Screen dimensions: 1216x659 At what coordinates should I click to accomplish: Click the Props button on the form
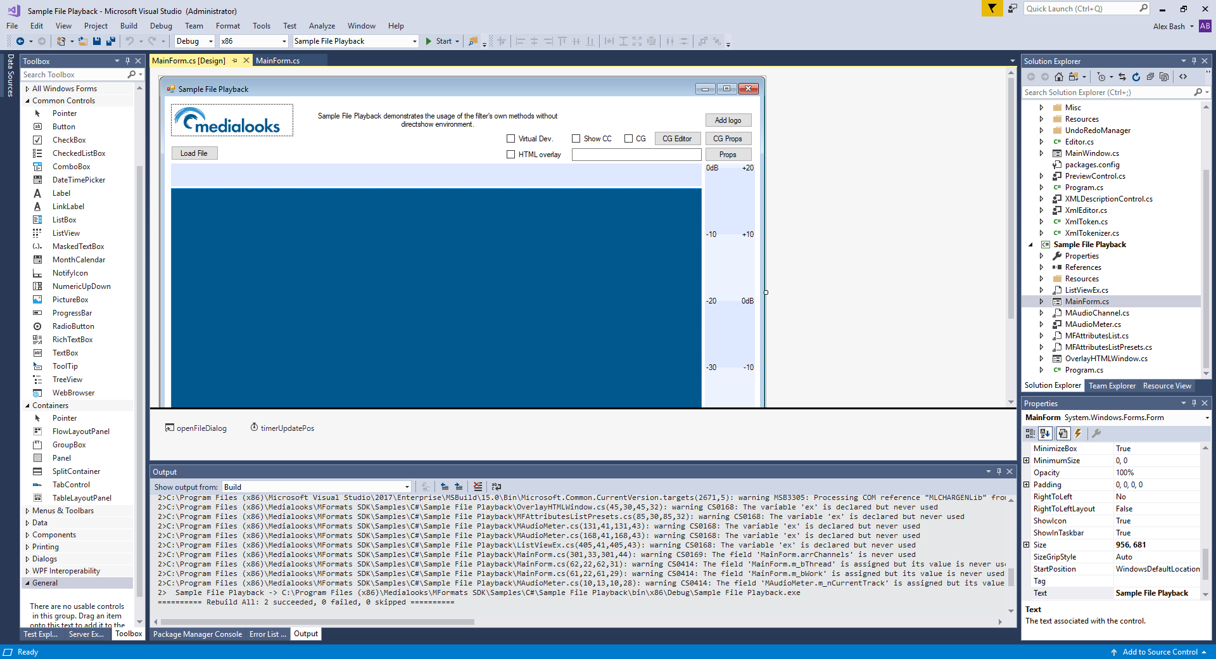click(728, 155)
